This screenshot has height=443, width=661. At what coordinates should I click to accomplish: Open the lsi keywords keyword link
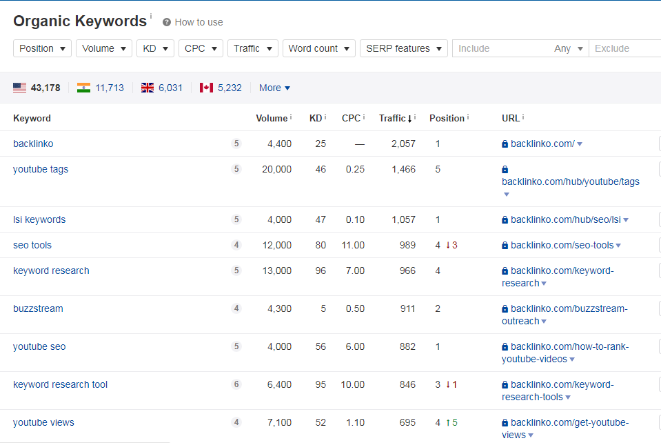[39, 220]
